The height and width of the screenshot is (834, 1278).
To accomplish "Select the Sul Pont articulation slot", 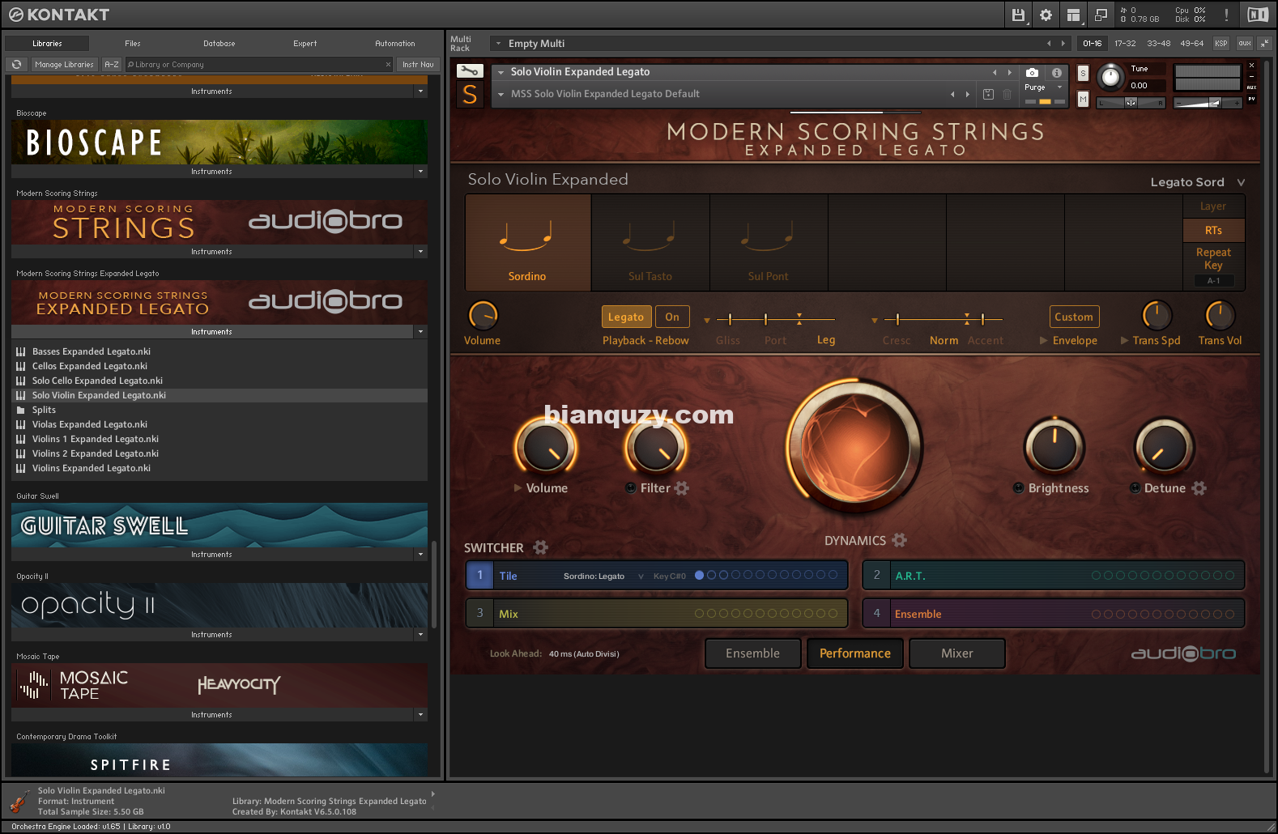I will [x=769, y=243].
